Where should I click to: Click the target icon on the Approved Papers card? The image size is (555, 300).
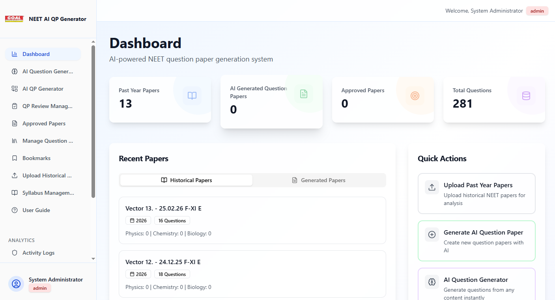pyautogui.click(x=415, y=96)
